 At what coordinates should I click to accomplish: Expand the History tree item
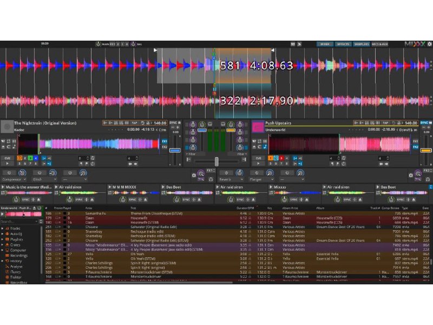tap(3, 261)
